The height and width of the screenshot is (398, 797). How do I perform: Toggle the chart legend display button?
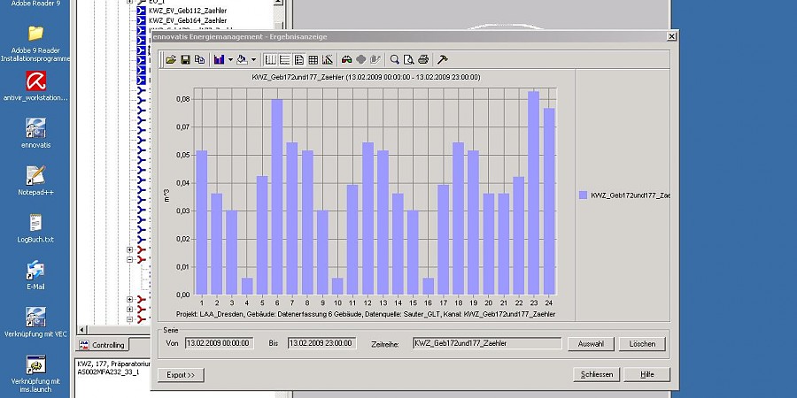[x=298, y=59]
